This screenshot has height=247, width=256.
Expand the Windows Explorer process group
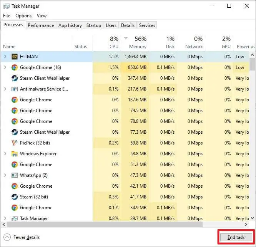pyautogui.click(x=5, y=154)
